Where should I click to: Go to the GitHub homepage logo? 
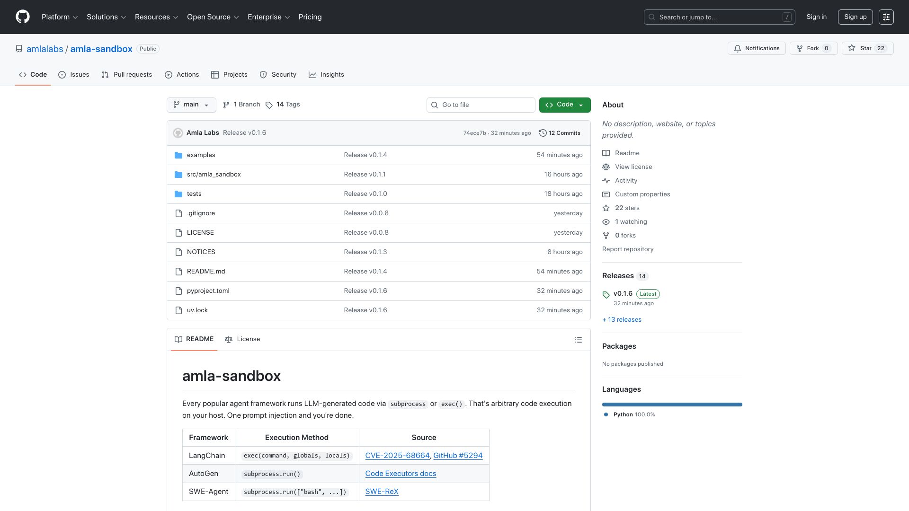point(23,17)
